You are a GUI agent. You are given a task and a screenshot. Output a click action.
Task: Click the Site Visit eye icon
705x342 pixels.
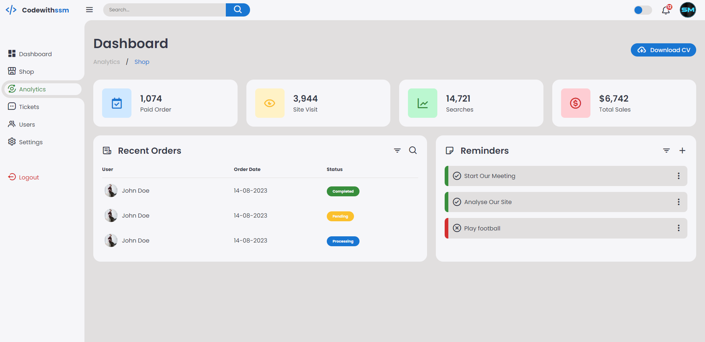[270, 103]
